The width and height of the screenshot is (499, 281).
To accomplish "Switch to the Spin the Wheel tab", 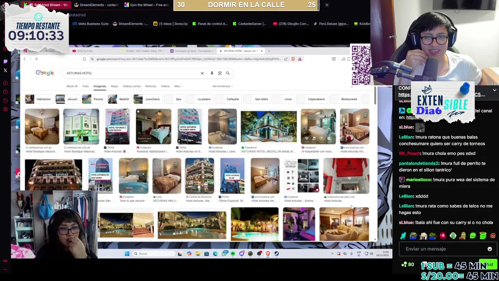I will tap(146, 5).
